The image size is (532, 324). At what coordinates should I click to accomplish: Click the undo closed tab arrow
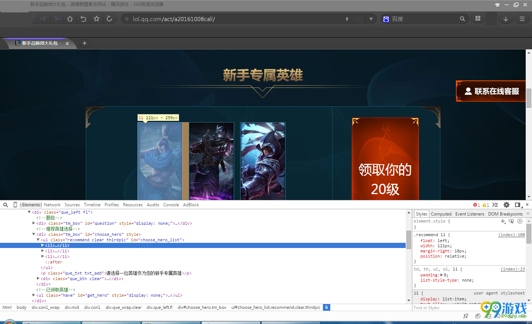point(83,19)
